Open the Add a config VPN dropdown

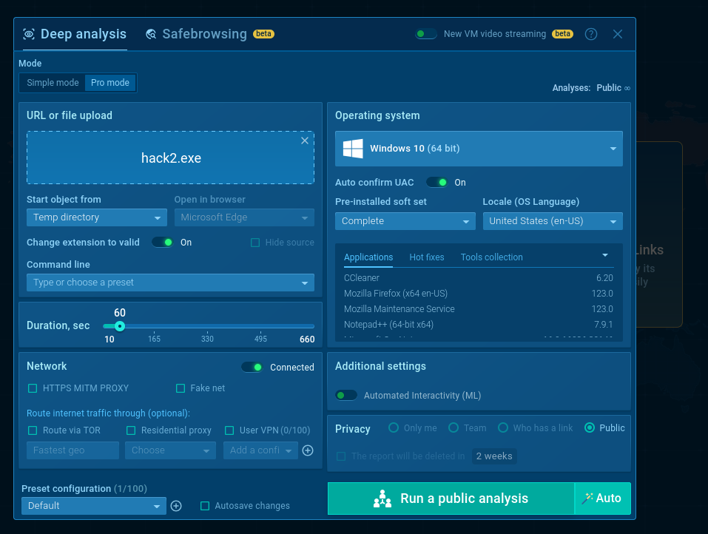260,450
